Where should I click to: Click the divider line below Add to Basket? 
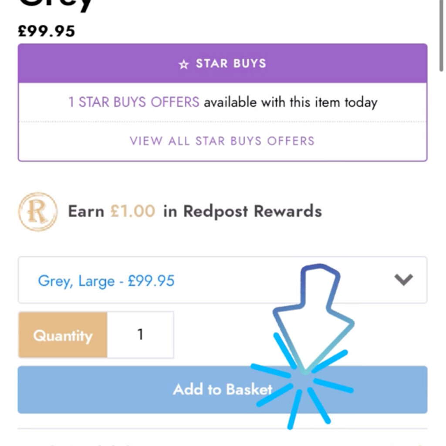222,428
